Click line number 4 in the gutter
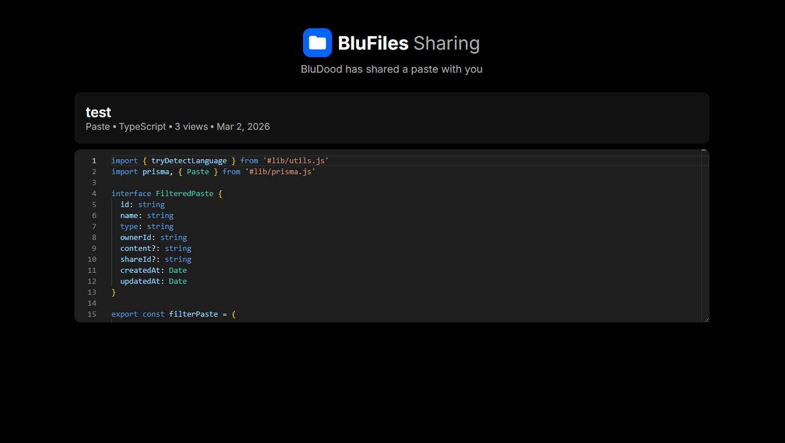This screenshot has width=785, height=443. [x=94, y=194]
